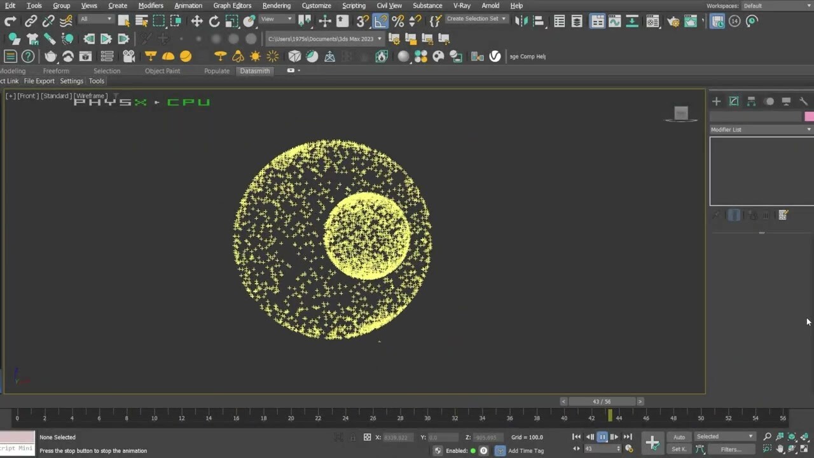Open the Rendering menu
The width and height of the screenshot is (814, 458).
point(276,5)
